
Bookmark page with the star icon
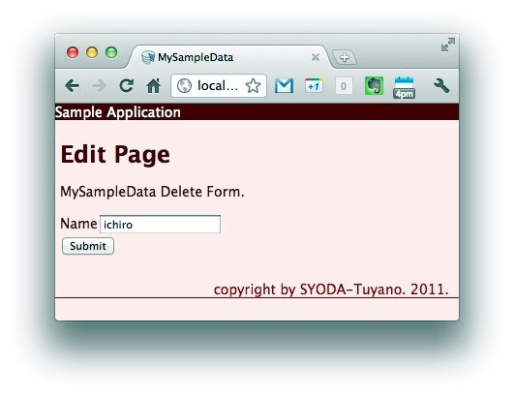[253, 86]
